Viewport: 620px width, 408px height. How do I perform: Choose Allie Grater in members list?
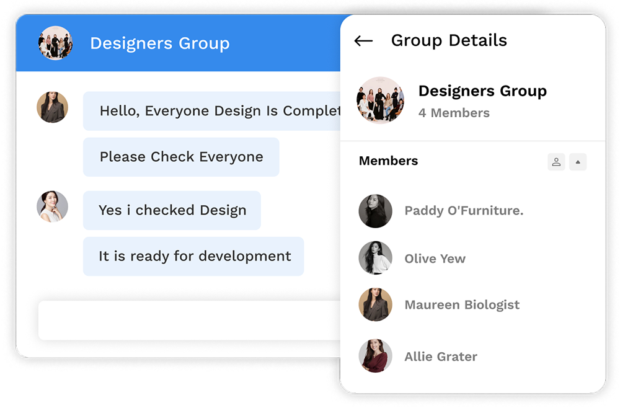tap(441, 357)
